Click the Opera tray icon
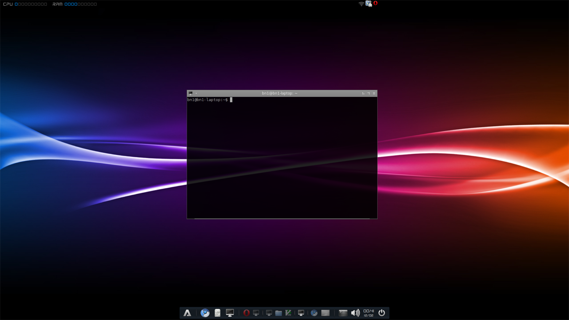569x320 pixels. (375, 3)
